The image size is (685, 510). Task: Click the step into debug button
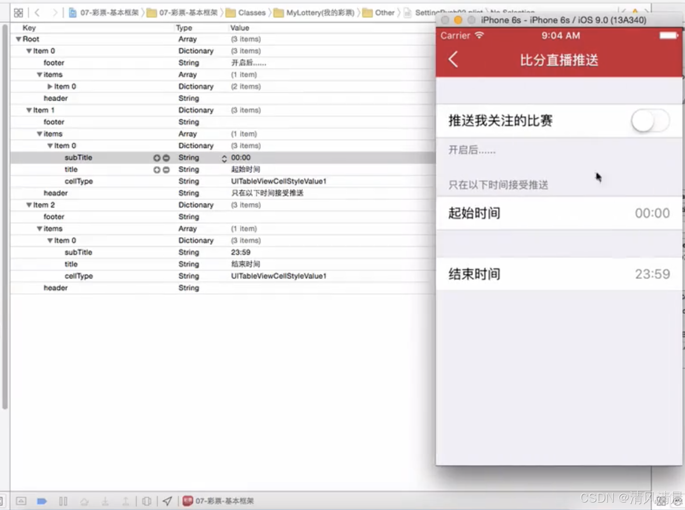[105, 501]
